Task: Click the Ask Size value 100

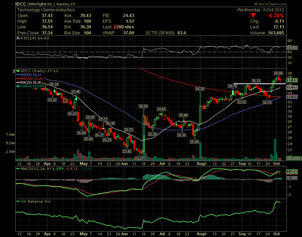Action: coord(87,21)
